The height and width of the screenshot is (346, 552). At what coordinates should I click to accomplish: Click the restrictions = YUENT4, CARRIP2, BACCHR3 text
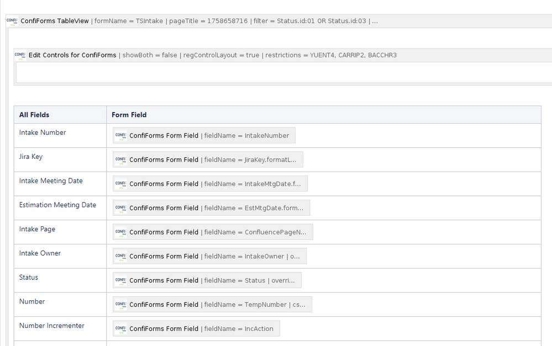[x=331, y=55]
